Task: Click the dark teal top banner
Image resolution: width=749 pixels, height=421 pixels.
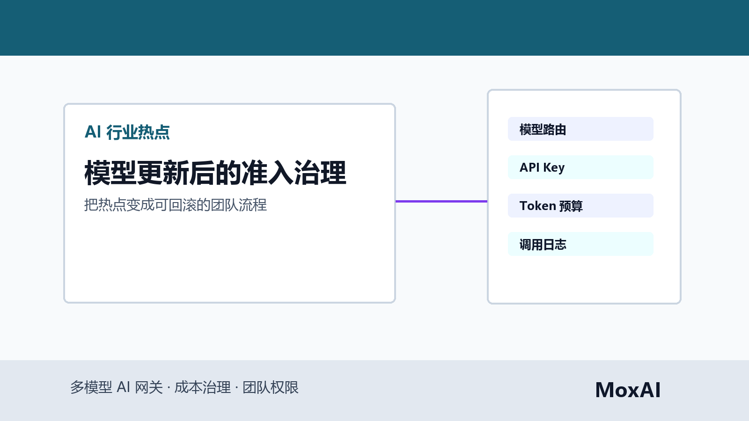Action: pyautogui.click(x=374, y=28)
